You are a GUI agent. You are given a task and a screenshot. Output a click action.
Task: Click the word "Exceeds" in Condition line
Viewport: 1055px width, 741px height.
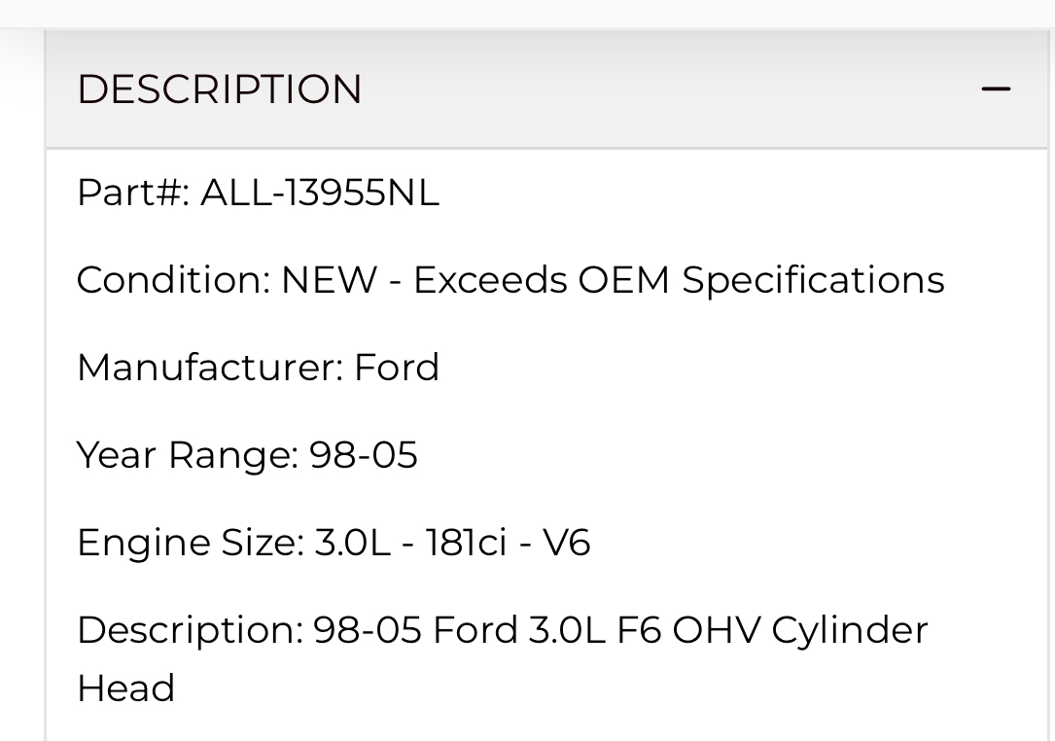[490, 280]
